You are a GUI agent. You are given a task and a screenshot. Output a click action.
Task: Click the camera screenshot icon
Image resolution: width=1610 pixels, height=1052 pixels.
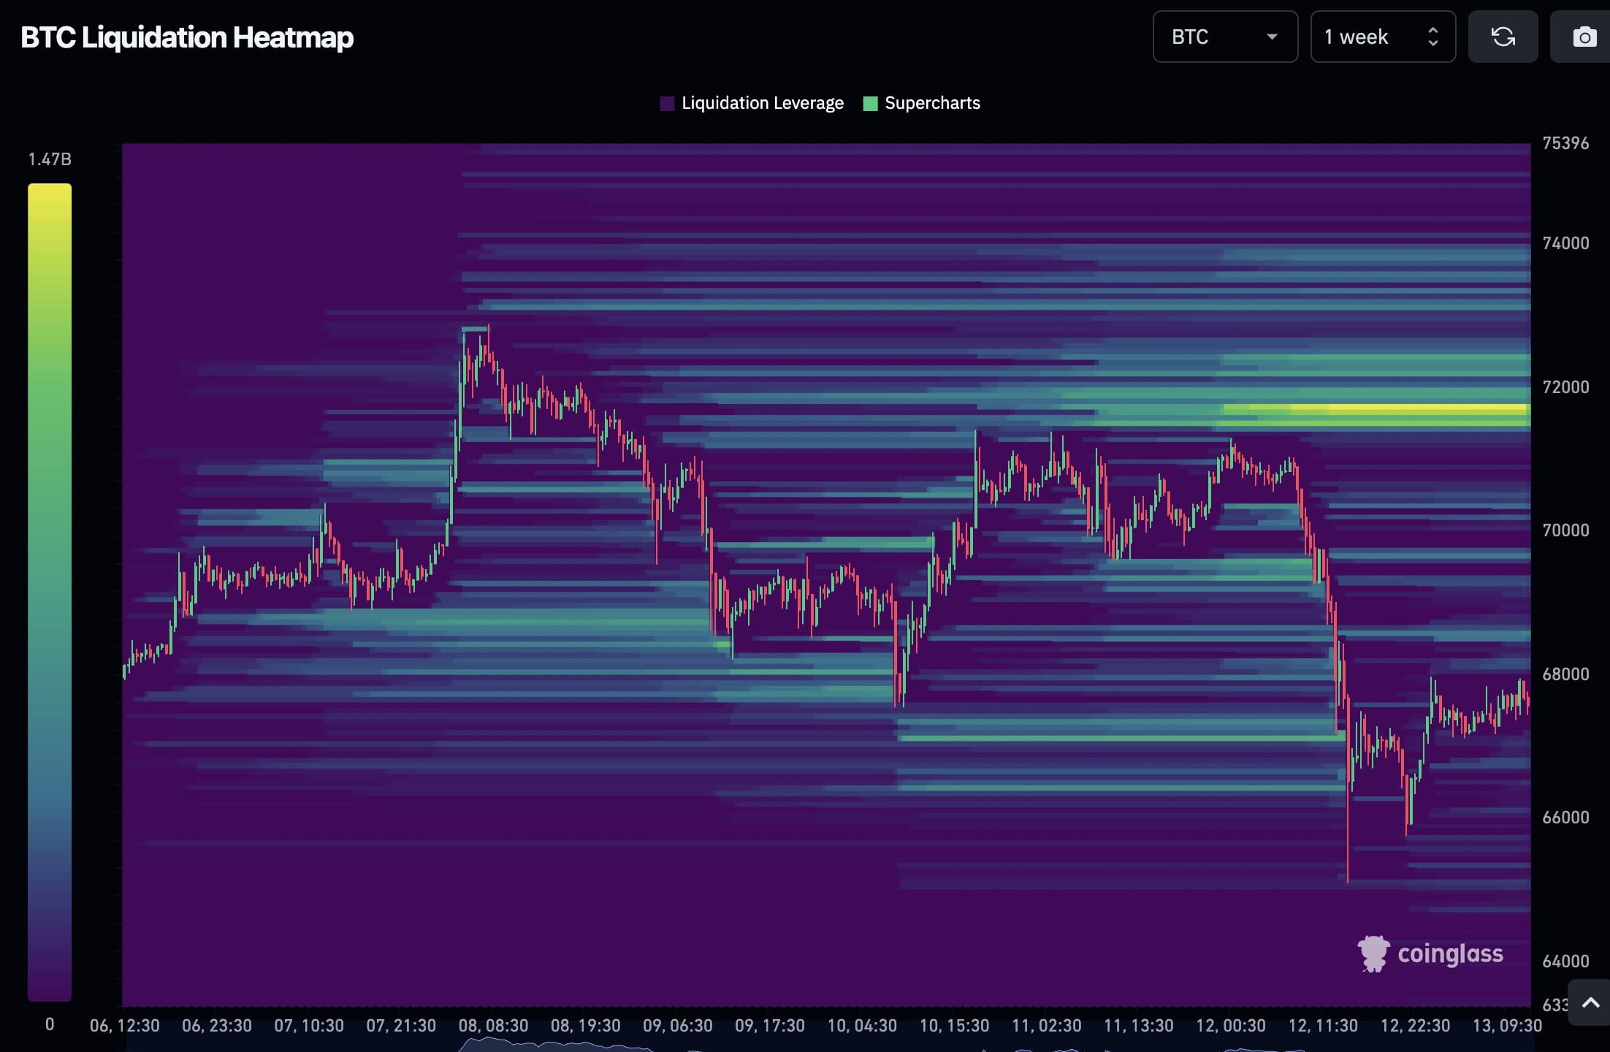coord(1584,37)
